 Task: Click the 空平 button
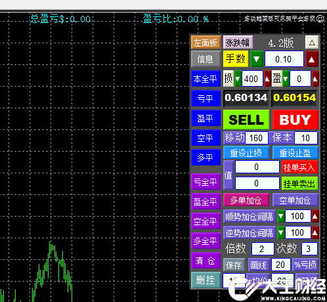[206, 138]
